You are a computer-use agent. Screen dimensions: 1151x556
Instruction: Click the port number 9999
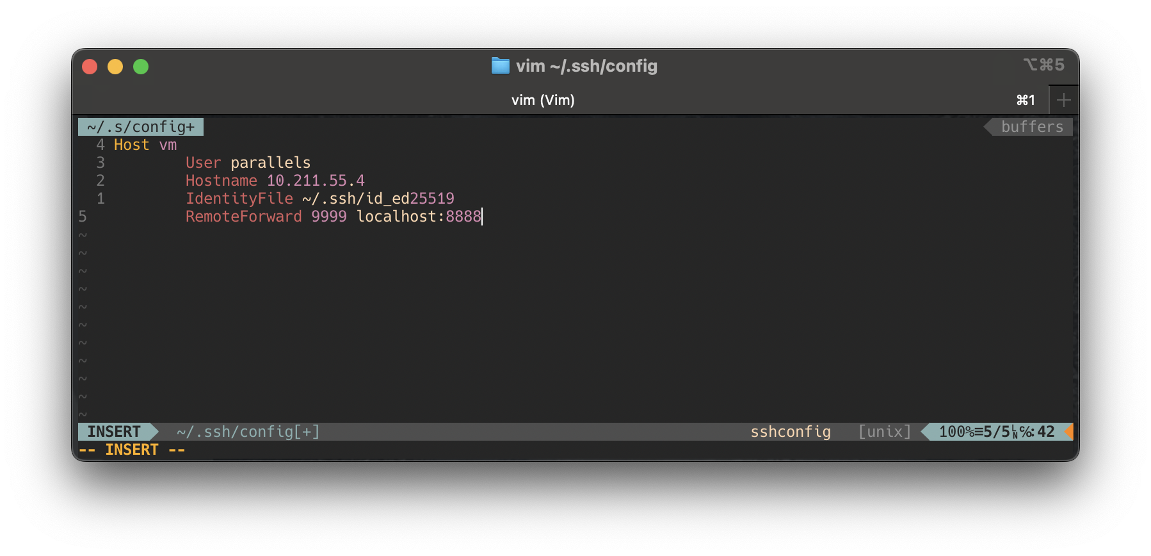click(328, 217)
